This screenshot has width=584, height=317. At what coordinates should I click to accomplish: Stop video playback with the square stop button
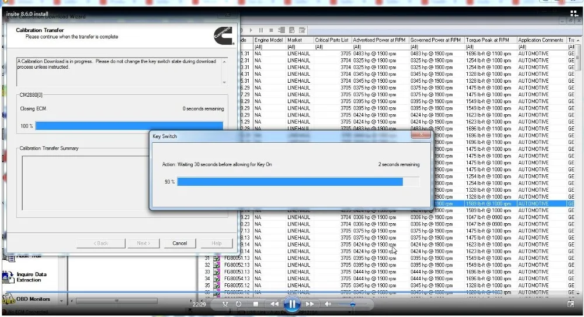tap(256, 304)
